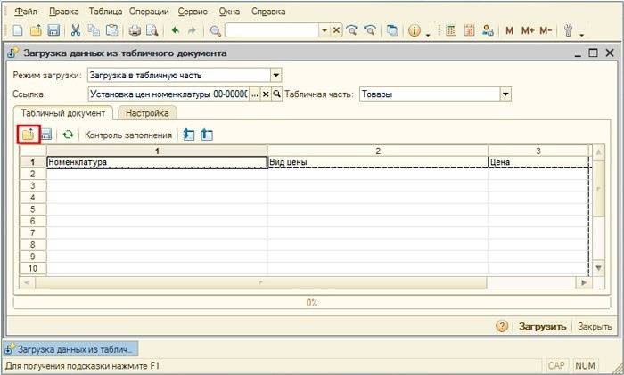Click the Print icon

pyautogui.click(x=135, y=30)
